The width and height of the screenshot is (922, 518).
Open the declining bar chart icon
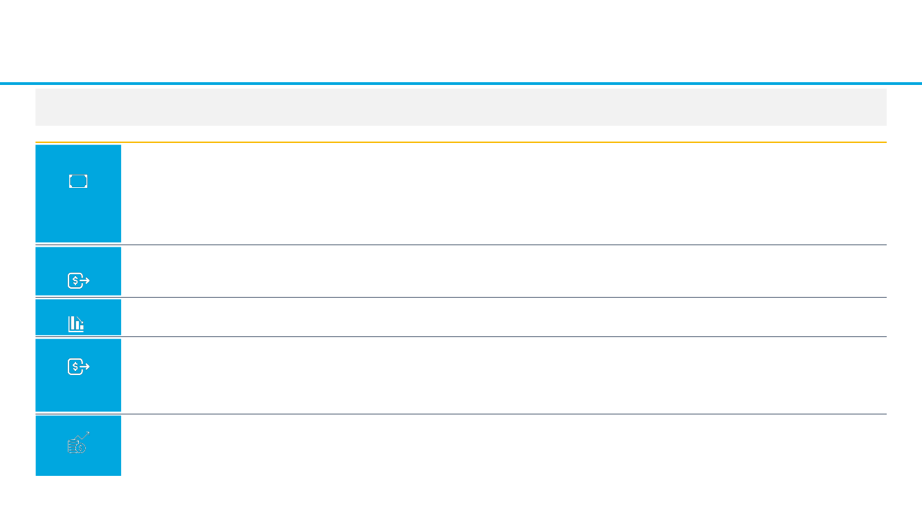[x=76, y=323]
